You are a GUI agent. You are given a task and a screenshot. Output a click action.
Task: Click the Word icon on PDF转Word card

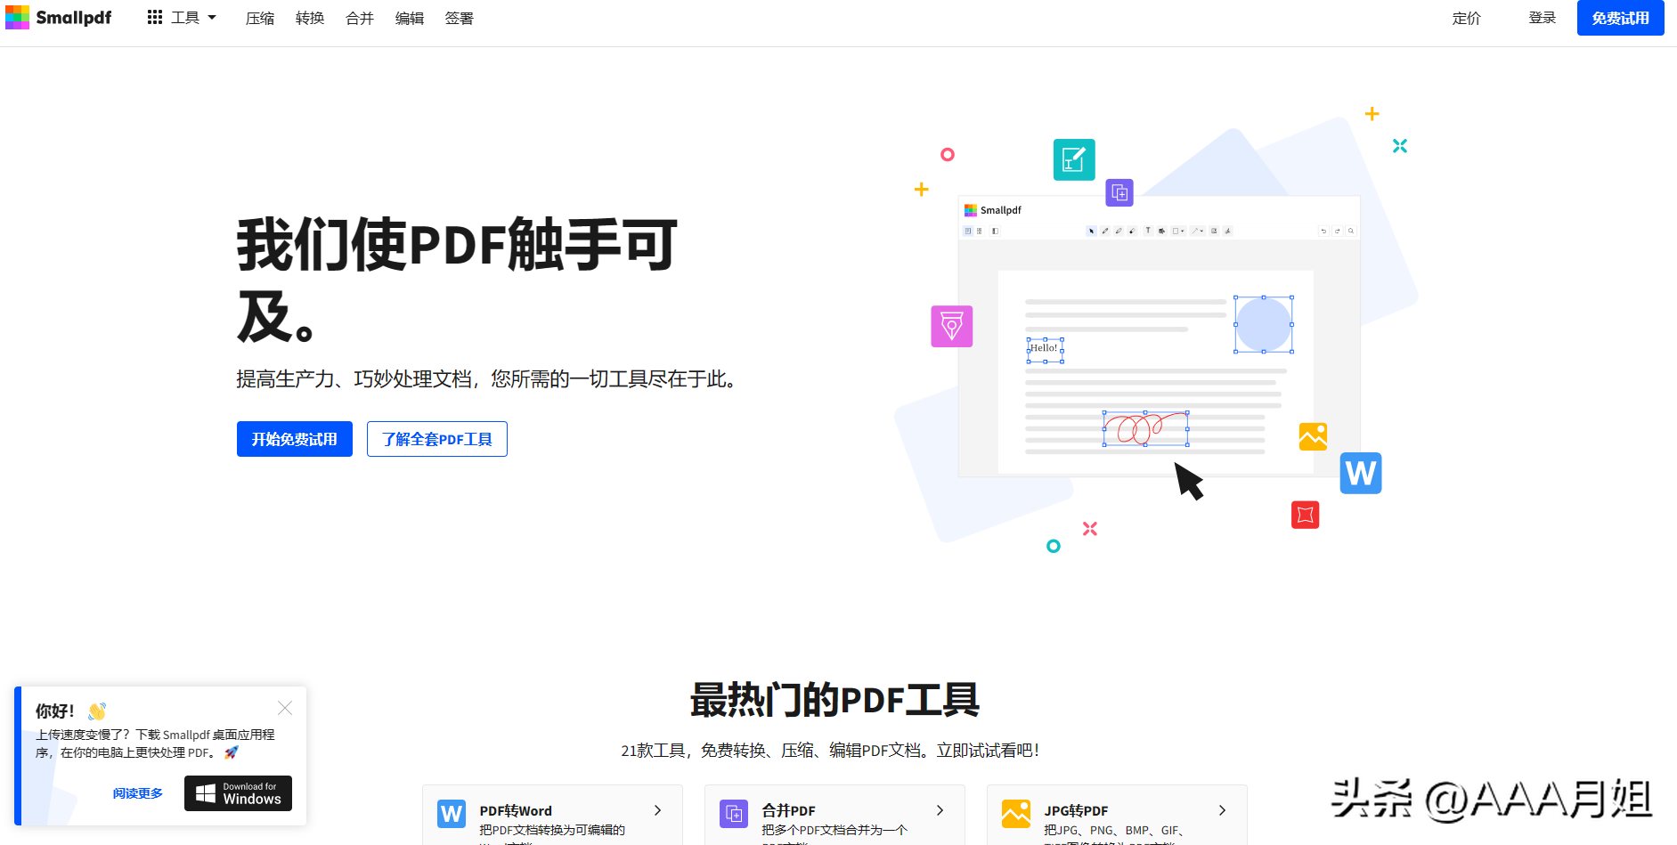tap(452, 814)
